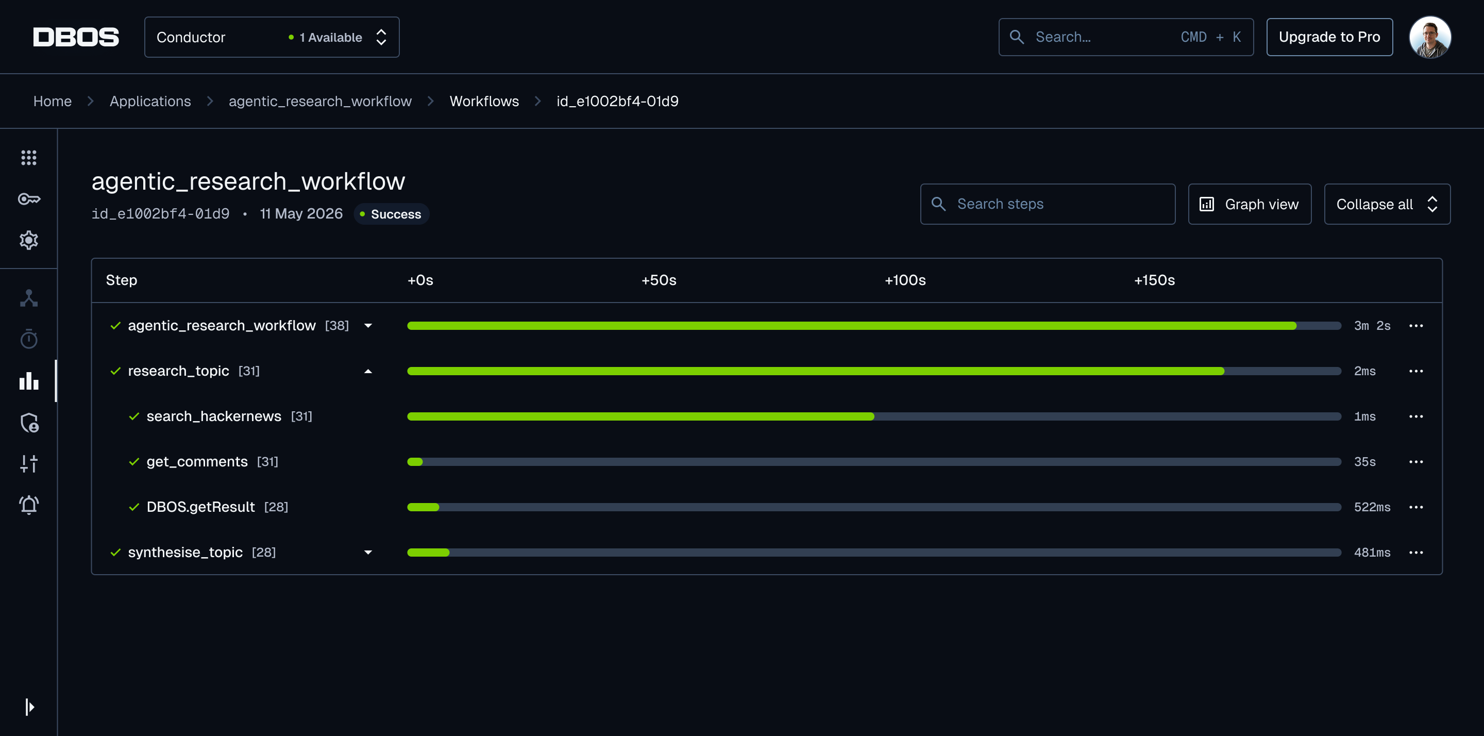Click the id_e1002bf4-01d9 breadcrumb
The height and width of the screenshot is (736, 1484).
618,101
